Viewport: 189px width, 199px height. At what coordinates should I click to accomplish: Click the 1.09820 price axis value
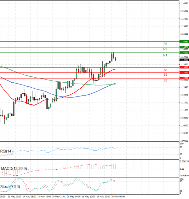click(x=184, y=141)
